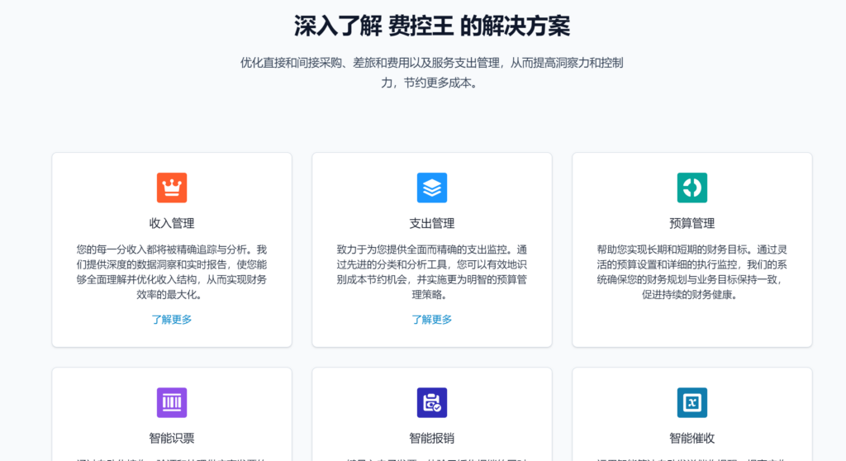This screenshot has width=846, height=461.
Task: Click the green icon above 预算管理
Action: [692, 188]
